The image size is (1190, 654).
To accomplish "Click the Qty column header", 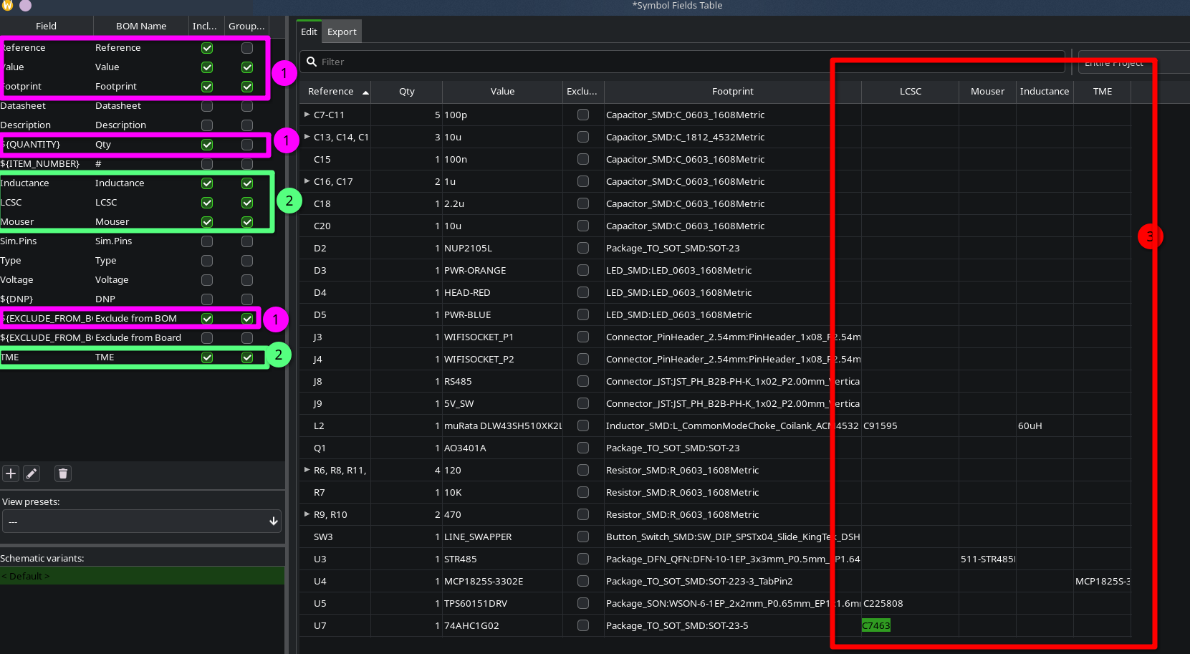I will 407,92.
